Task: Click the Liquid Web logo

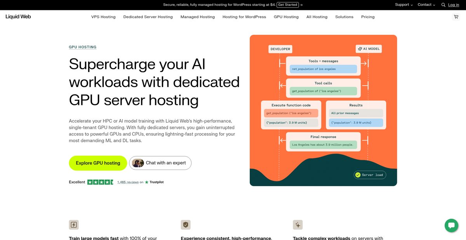Action: 18,17
